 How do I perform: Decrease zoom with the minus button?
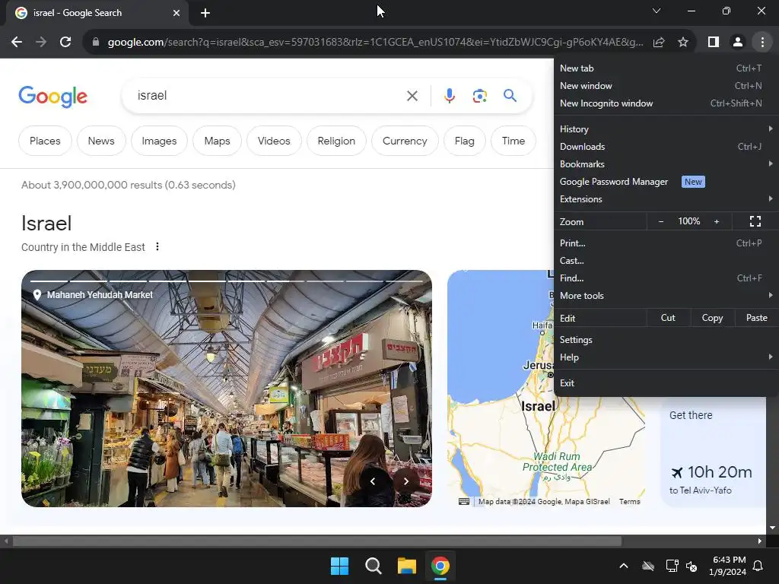(x=661, y=221)
